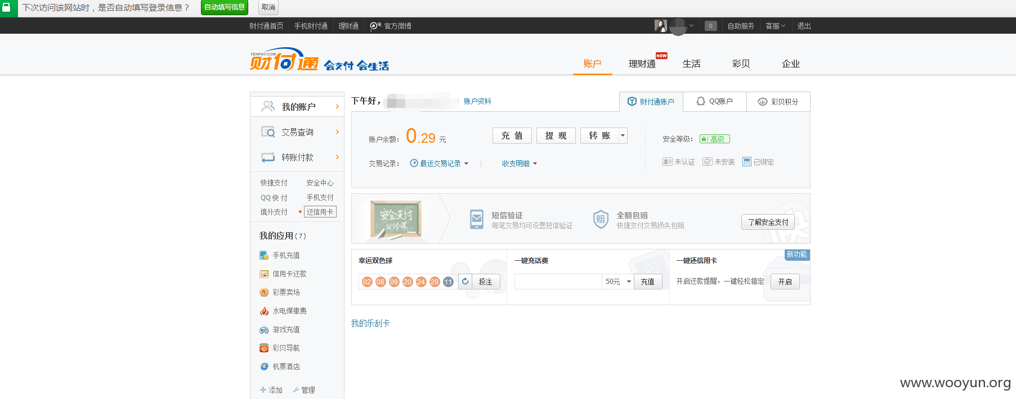
Task: Open 账户资料 link
Action: click(x=477, y=101)
